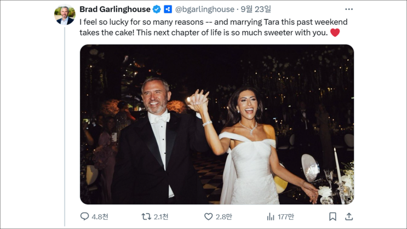The width and height of the screenshot is (407, 229).
Task: Click the 2.1천 repost count
Action: [x=161, y=216]
